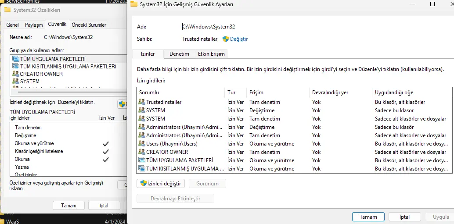This screenshot has width=454, height=224.
Task: Click Yazma permission row in properties
Action: 69,167
